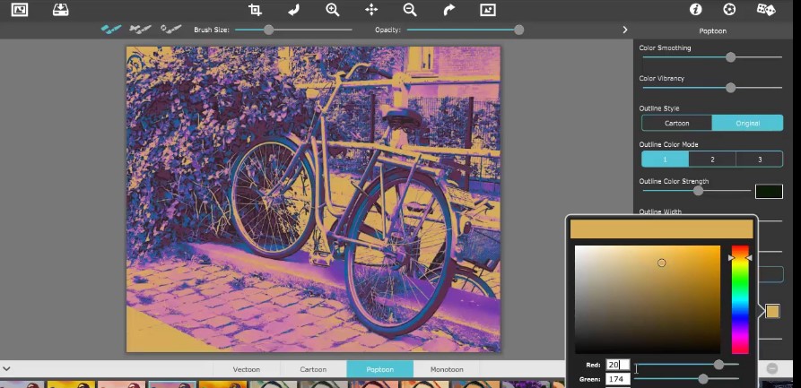Image resolution: width=801 pixels, height=388 pixels.
Task: Select the pan/move arrows icon
Action: [x=371, y=10]
